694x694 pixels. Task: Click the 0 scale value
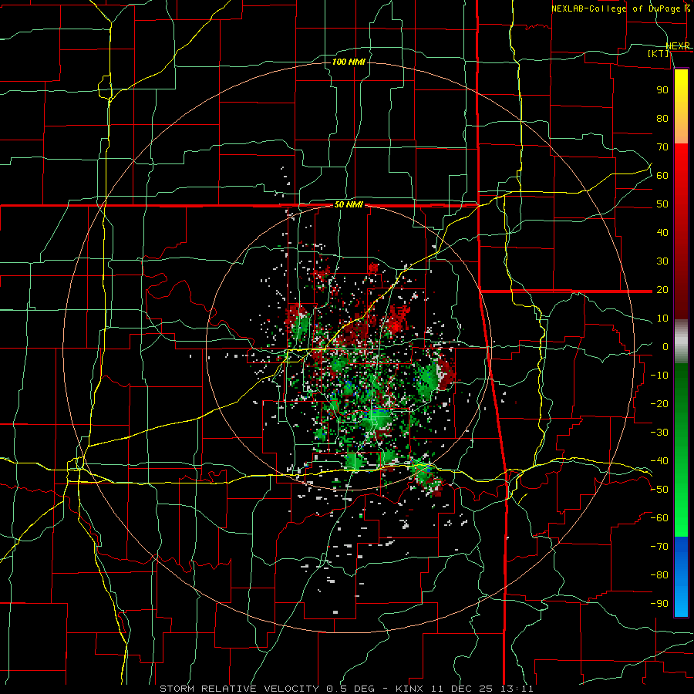(x=665, y=346)
